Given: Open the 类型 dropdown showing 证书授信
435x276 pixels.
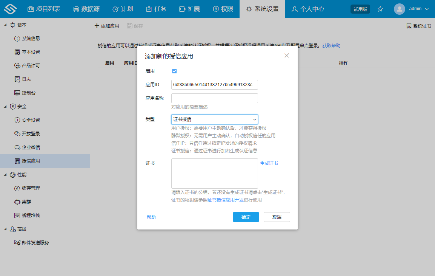Looking at the screenshot, I should [x=214, y=119].
